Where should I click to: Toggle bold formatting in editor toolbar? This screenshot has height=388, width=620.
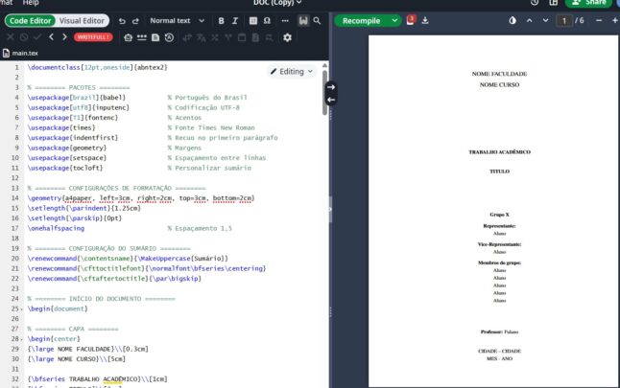221,20
